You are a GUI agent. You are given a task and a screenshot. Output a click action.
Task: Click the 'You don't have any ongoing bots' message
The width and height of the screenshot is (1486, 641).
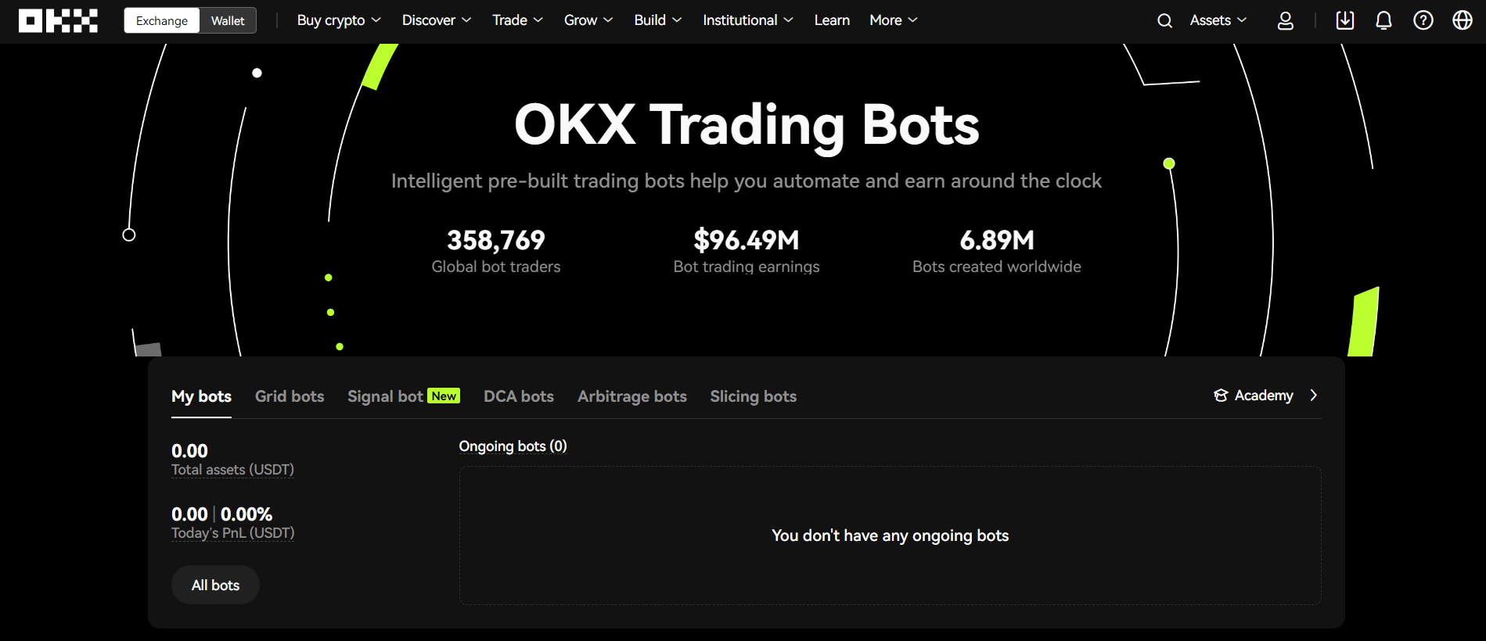click(x=890, y=535)
